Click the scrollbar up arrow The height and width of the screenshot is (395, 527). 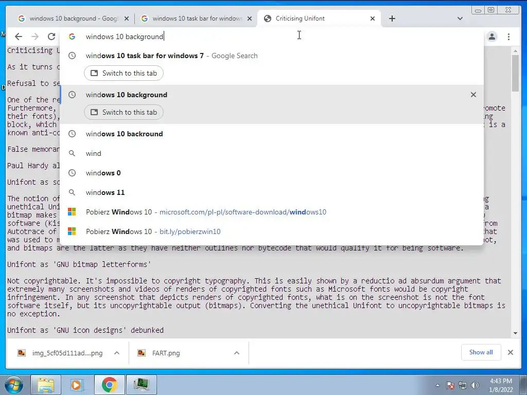[x=515, y=51]
